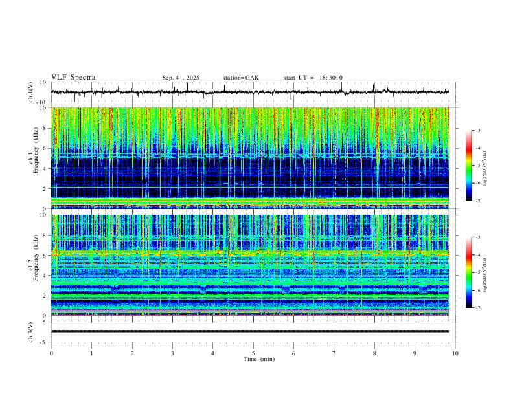
Task: Click the "Time (min)" axis title
Action: [x=259, y=359]
